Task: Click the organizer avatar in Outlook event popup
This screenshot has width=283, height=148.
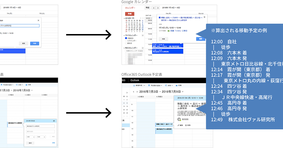Action: (x=179, y=119)
